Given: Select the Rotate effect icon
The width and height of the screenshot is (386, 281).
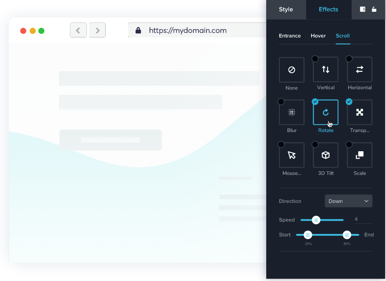Looking at the screenshot, I should 326,112.
